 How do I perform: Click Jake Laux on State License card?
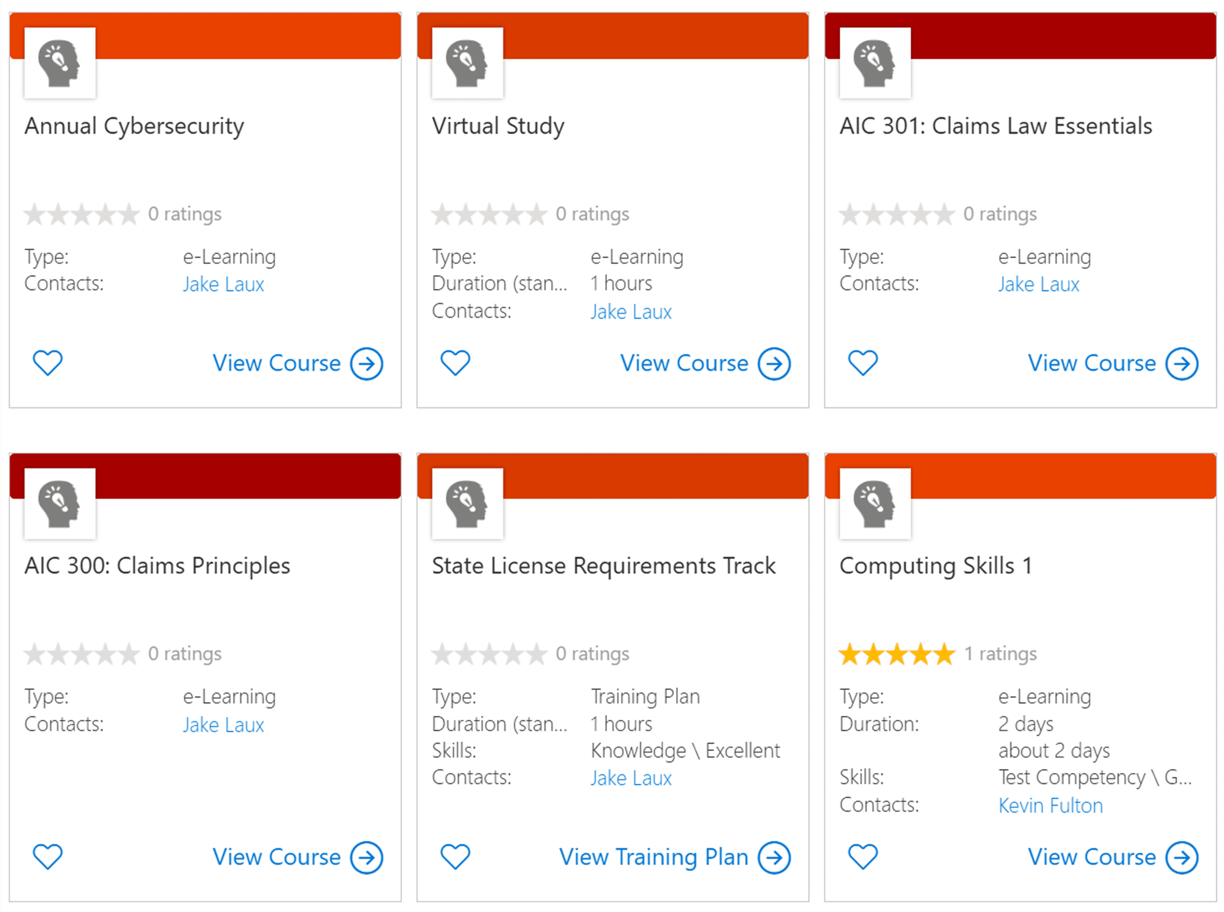click(631, 778)
